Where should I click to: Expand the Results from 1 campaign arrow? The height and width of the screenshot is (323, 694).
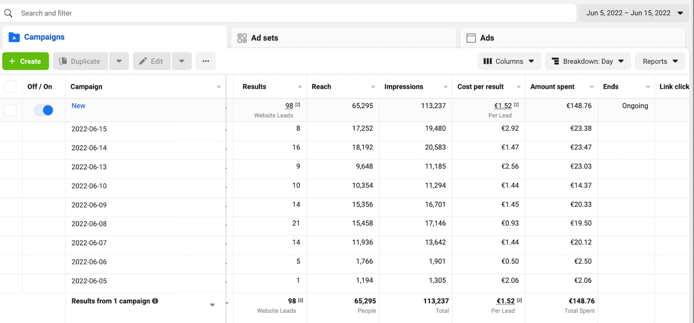click(x=212, y=305)
